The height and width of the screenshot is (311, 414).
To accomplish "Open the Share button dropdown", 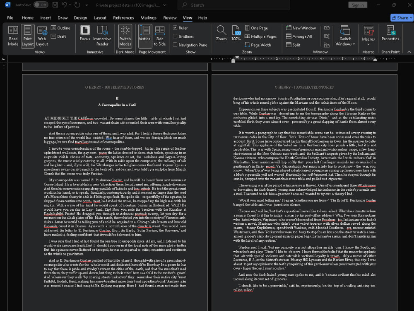I will pos(411,18).
